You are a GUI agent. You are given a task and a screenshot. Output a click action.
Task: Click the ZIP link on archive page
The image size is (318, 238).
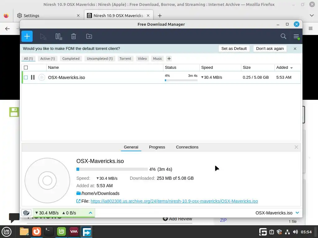223,220
